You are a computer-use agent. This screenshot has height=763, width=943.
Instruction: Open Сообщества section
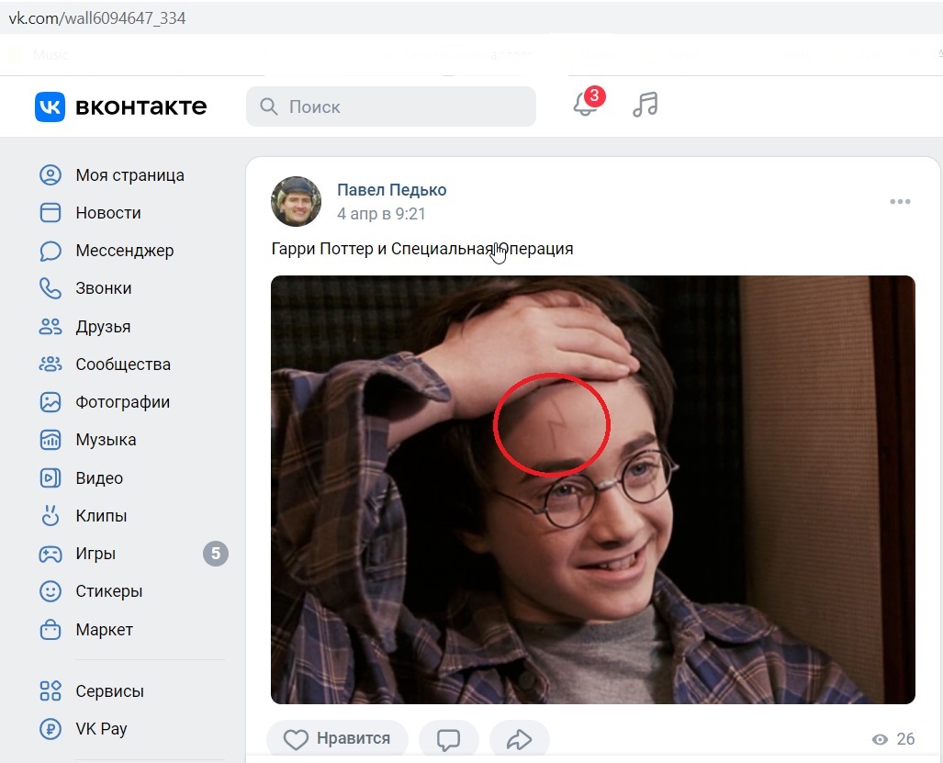coord(123,365)
